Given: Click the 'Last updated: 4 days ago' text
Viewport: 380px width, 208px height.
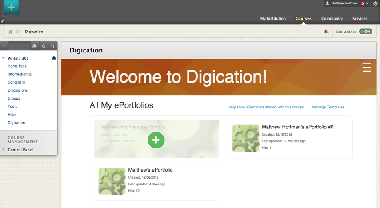Looking at the screenshot, I should pos(147,184).
